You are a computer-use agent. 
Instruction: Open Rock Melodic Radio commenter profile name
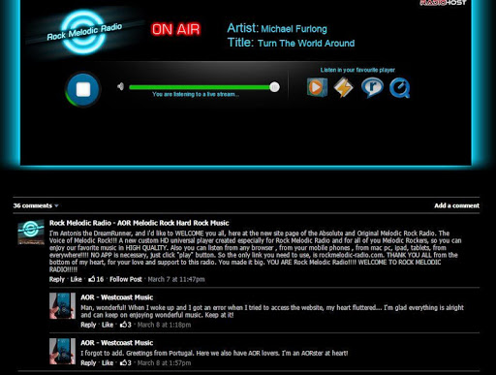pos(139,223)
